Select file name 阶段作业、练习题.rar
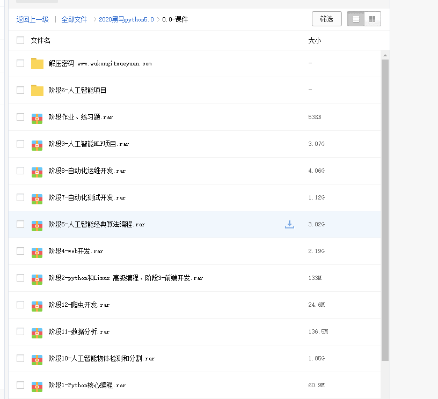Image resolution: width=438 pixels, height=399 pixels. (81, 117)
